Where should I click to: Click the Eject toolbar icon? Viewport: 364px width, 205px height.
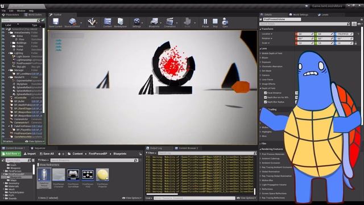(225, 22)
